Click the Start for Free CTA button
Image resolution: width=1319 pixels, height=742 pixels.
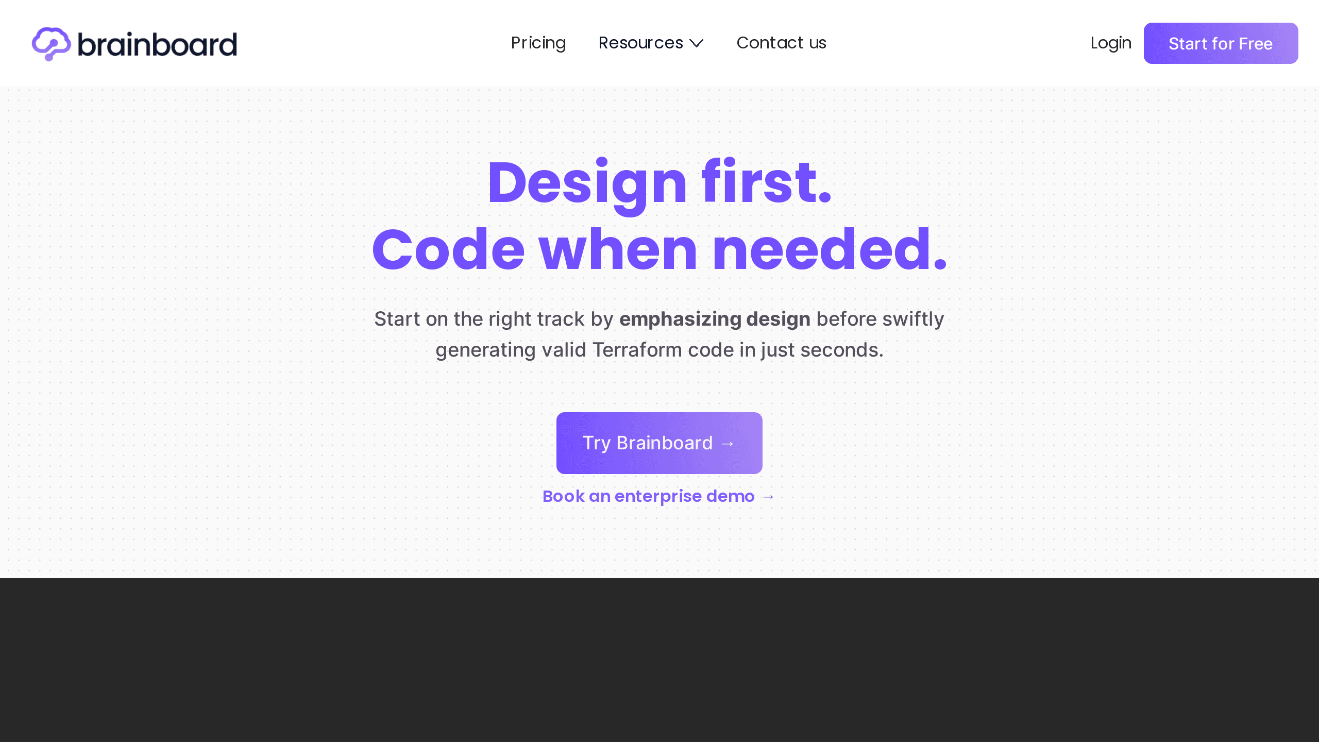[1220, 43]
